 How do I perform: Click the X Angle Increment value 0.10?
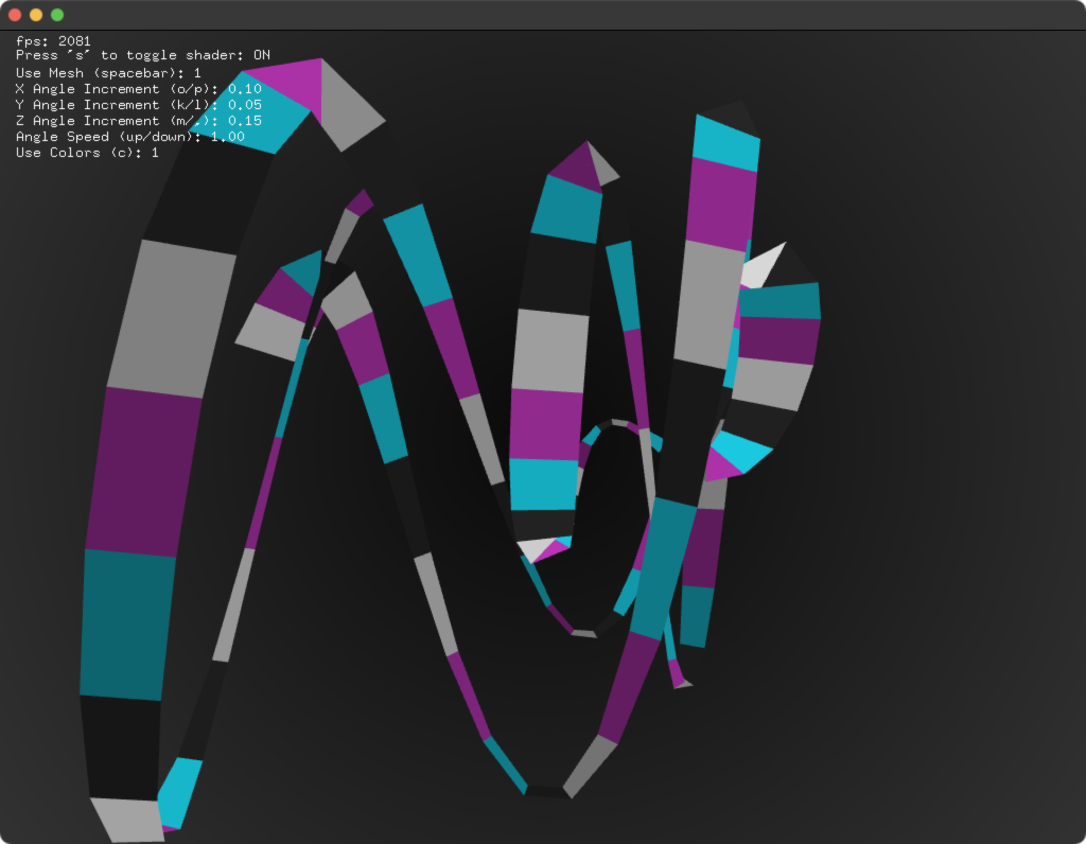click(244, 89)
